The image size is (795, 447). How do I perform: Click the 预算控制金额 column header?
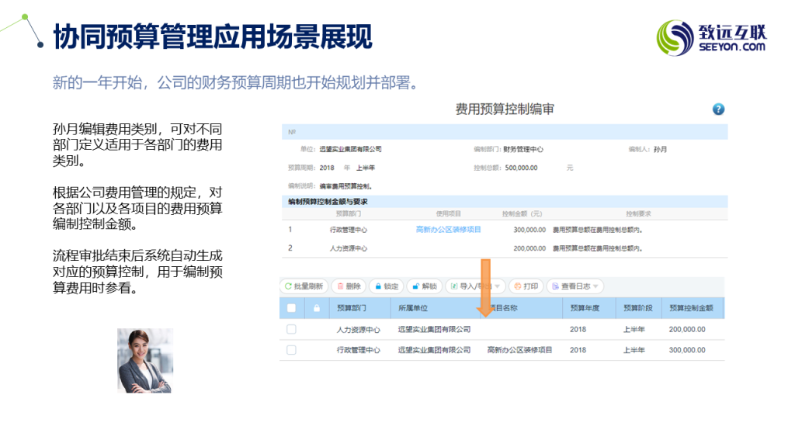click(690, 308)
